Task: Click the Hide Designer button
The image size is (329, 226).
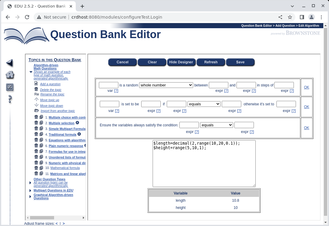Action: [x=181, y=62]
